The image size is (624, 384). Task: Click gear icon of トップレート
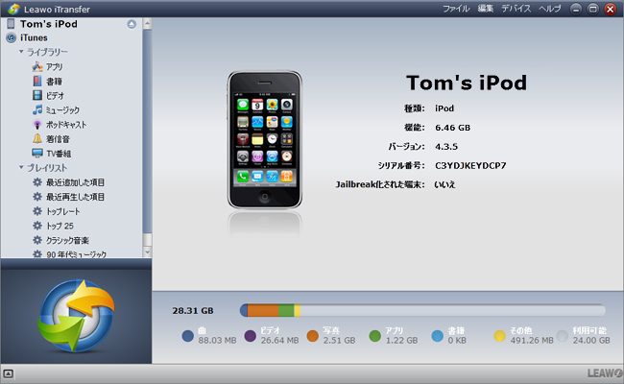tap(37, 211)
